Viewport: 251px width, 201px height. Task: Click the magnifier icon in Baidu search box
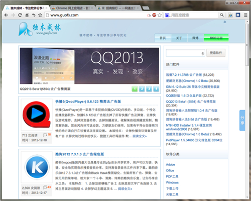click(x=222, y=15)
